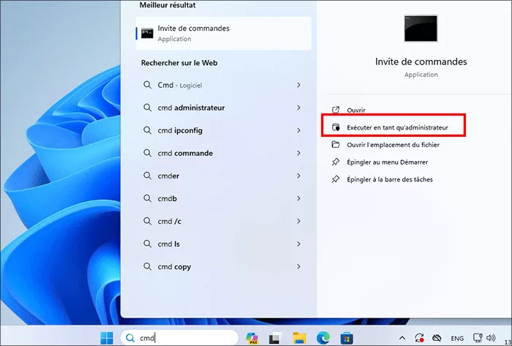This screenshot has height=346, width=512.
Task: Expand the cmd administrateur suggestion arrow
Action: click(298, 108)
